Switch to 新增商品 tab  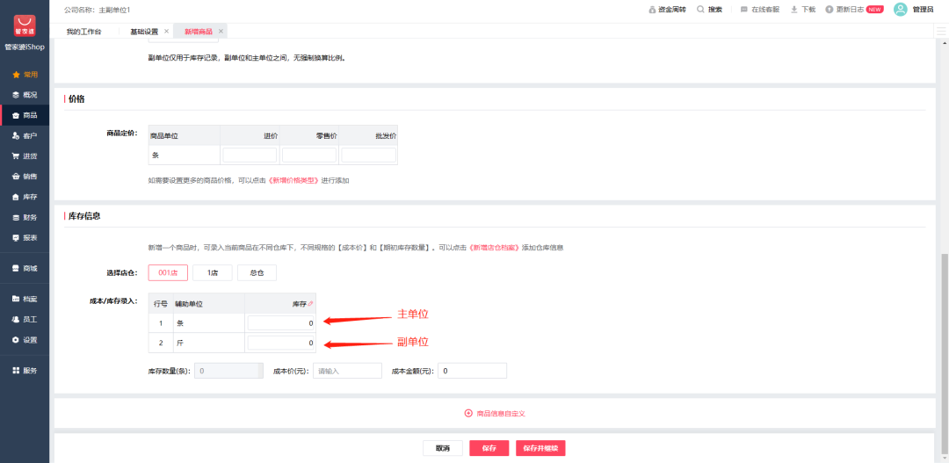point(199,32)
